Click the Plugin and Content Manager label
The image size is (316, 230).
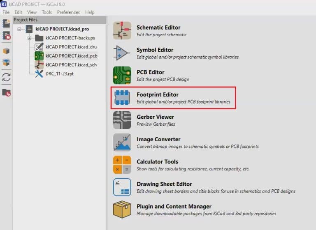tap(174, 206)
